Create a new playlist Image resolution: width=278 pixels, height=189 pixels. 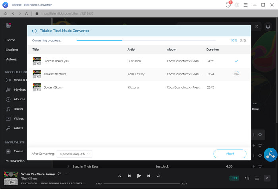point(15,151)
